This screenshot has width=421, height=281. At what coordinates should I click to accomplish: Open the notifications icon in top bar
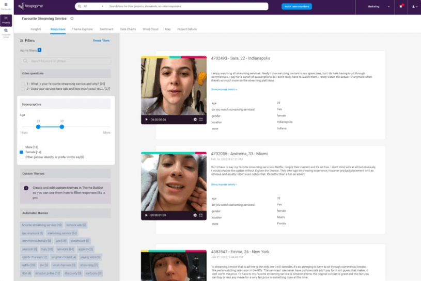(x=401, y=6)
